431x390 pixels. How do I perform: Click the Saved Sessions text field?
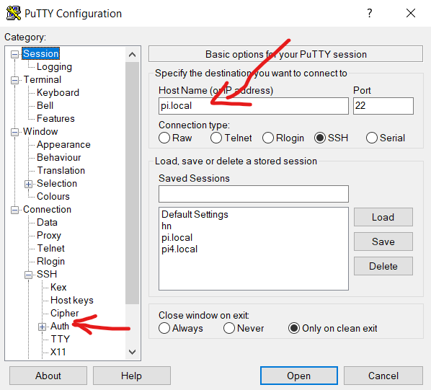(254, 194)
